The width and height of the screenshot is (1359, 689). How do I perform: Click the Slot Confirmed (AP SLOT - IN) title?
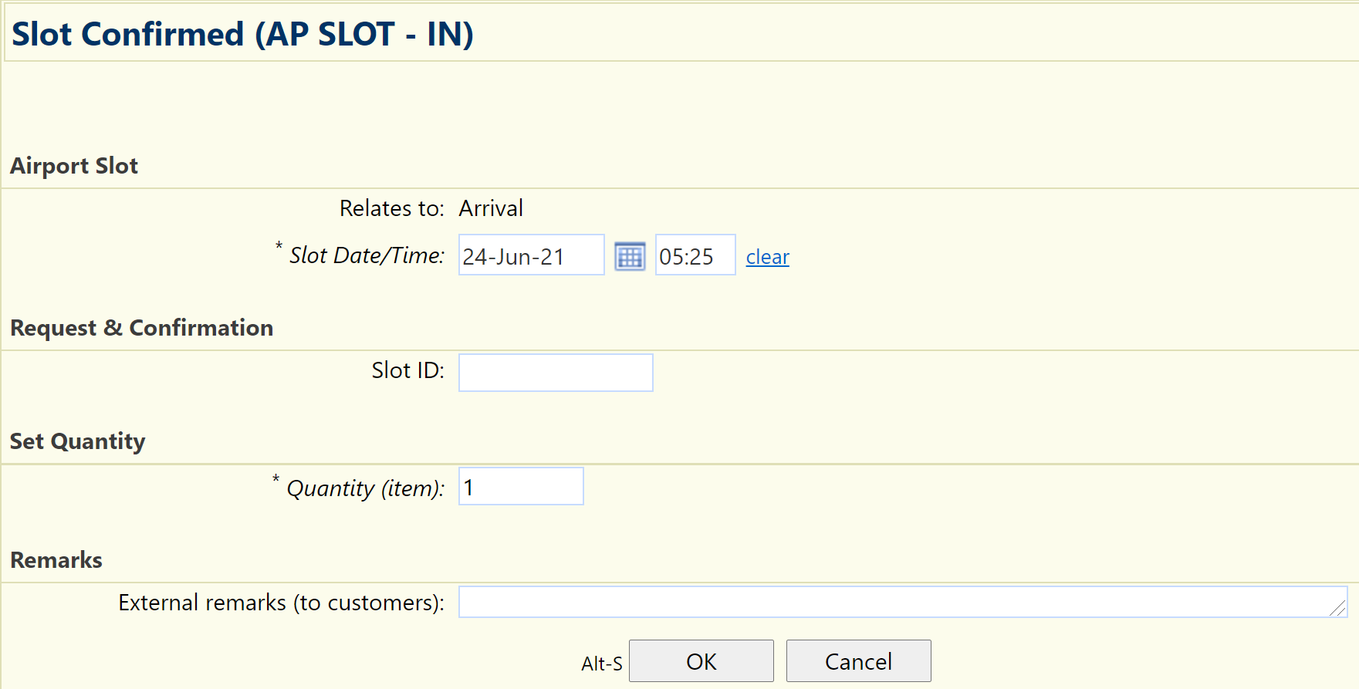242,34
